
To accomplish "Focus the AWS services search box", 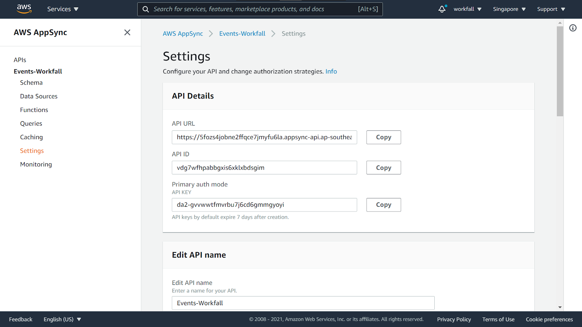I will [260, 9].
